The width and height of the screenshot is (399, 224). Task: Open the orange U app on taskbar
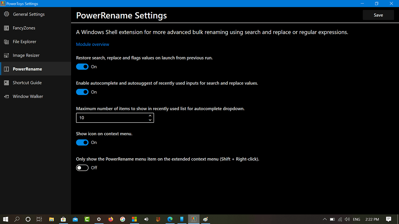pyautogui.click(x=158, y=219)
